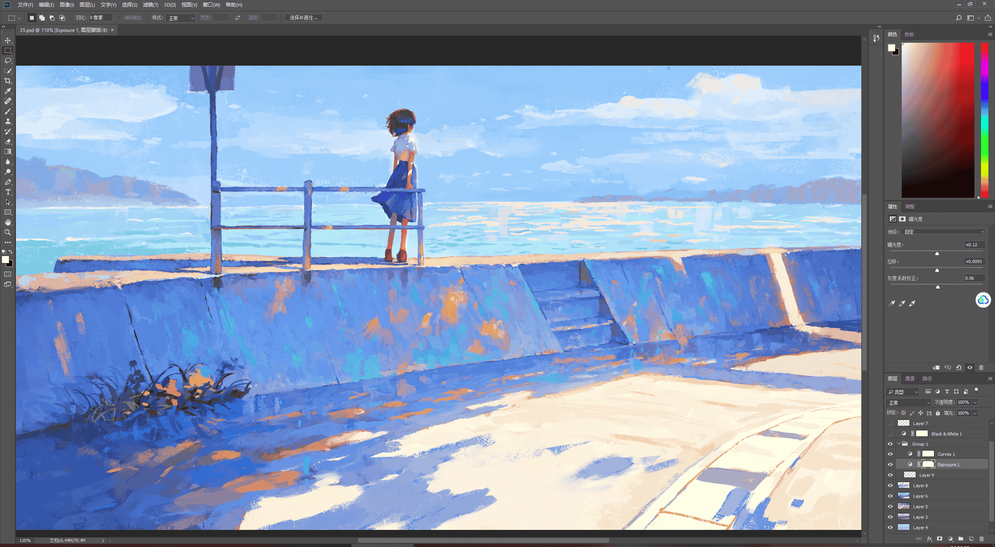Click the 曝光度 exposure slider handle
The height and width of the screenshot is (547, 995).
coord(937,253)
